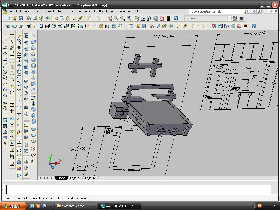Viewport: 280px width, 210px height.
Task: Expand the taskbar quick launch overflow chevron
Action: (51, 205)
